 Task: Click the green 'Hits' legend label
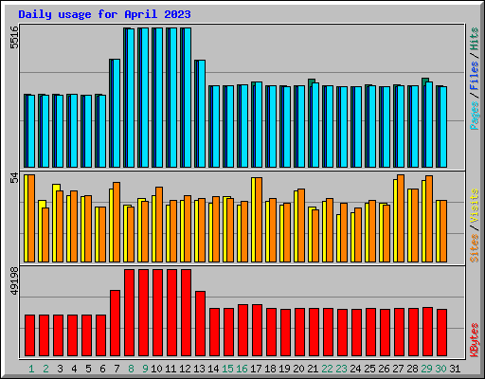[475, 39]
